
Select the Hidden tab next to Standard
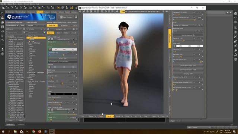(66, 33)
